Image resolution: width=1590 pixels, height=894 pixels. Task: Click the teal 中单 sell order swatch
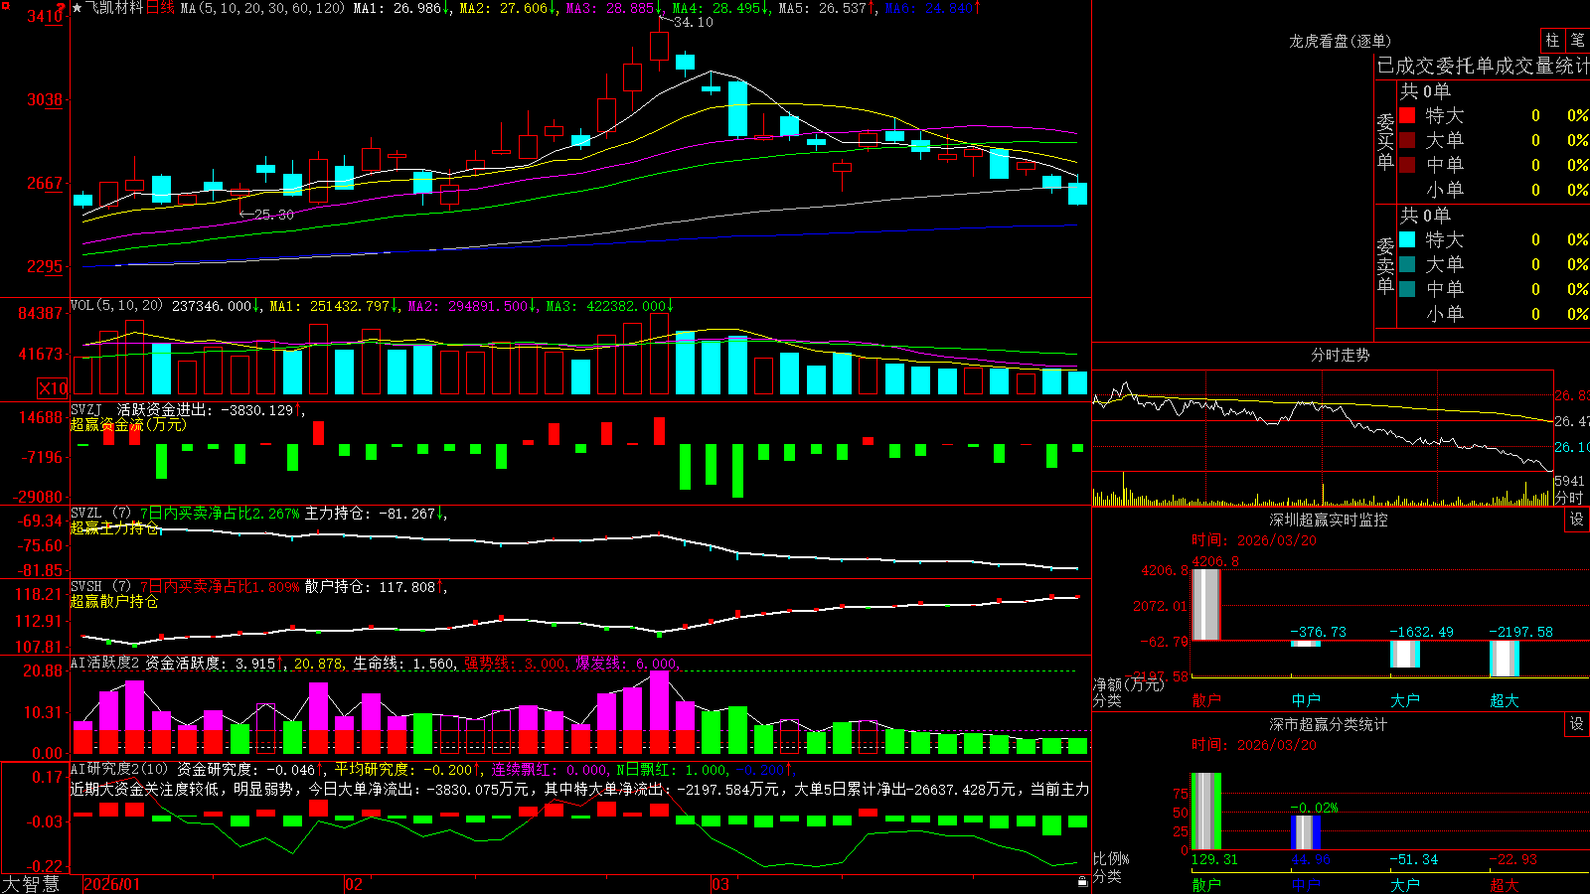(x=1407, y=289)
